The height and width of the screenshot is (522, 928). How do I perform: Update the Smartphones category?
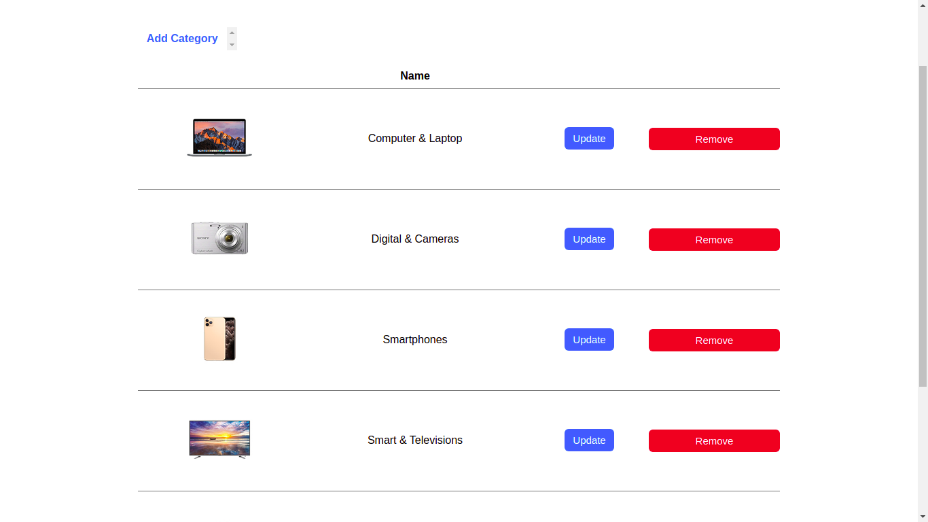[x=589, y=339]
